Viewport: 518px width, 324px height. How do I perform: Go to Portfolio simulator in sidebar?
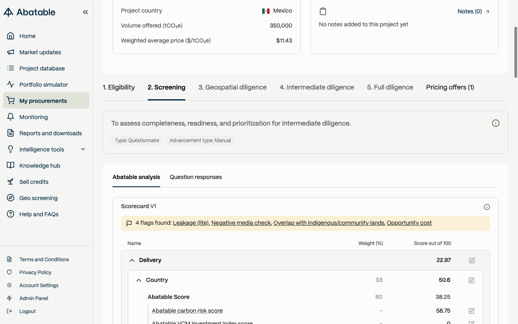point(43,85)
